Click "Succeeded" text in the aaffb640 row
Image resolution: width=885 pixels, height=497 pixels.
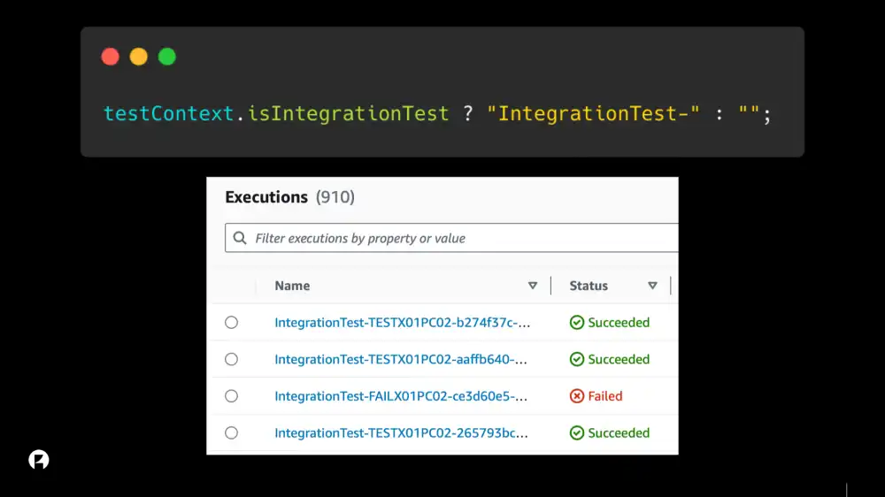[619, 359]
